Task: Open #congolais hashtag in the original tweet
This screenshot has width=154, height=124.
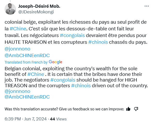Action: pos(72,36)
